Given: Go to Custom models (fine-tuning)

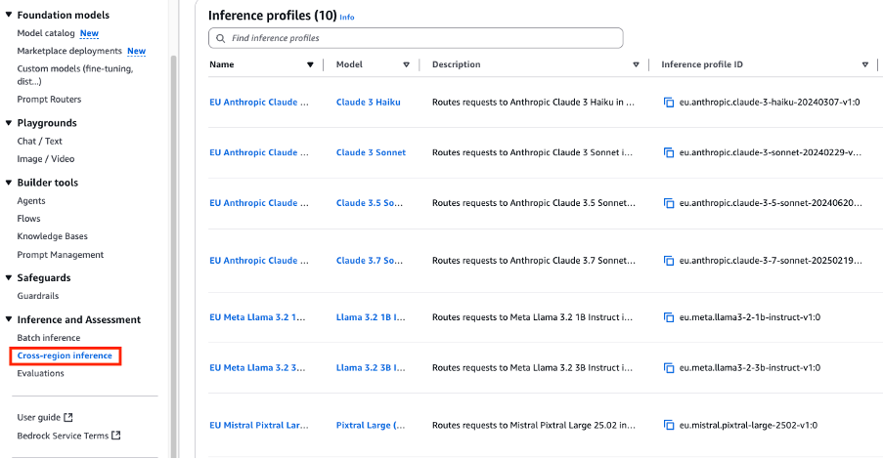Looking at the screenshot, I should pos(75,75).
